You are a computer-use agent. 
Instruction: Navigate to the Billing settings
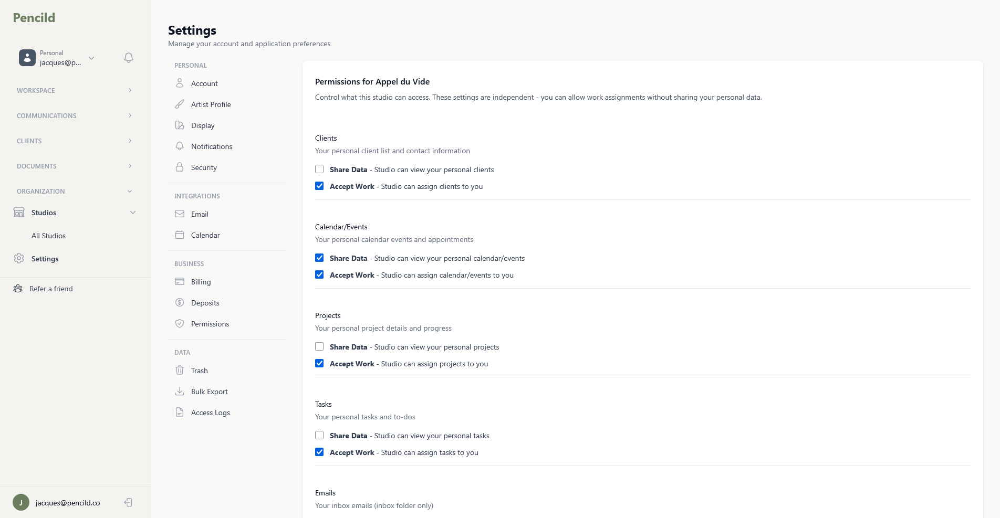[x=200, y=281]
